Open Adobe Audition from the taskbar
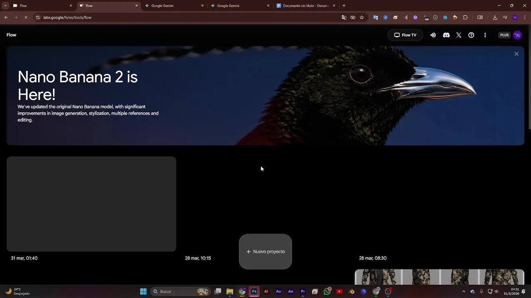Viewport: 531px width, 298px height. [278, 291]
